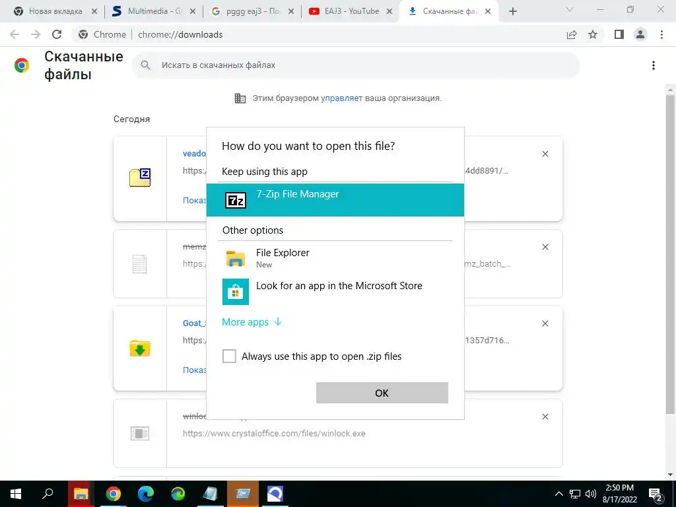This screenshot has width=676, height=507.
Task: Check Always use this app for .zip files
Action: point(229,356)
